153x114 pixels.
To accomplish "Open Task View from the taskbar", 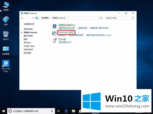I will (58, 111).
